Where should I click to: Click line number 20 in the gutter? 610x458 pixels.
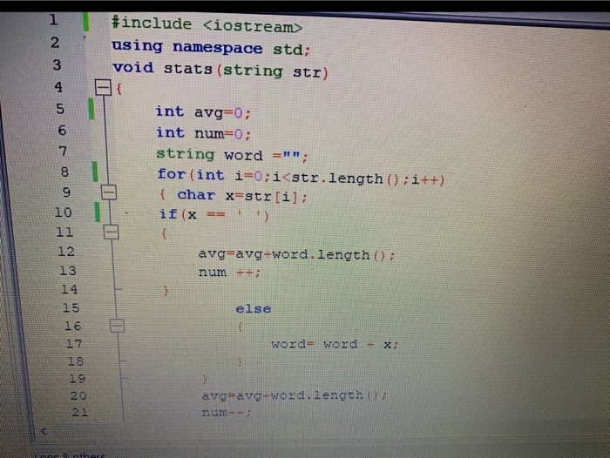pyautogui.click(x=78, y=395)
